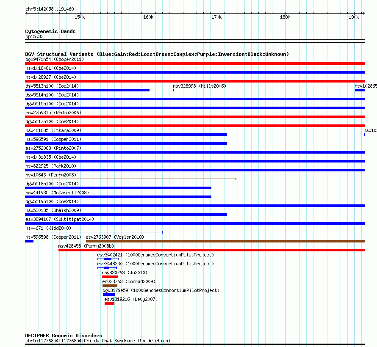Click nsv4671 (Kidd2008) label
This screenshot has width=377, height=347.
pos(48,228)
